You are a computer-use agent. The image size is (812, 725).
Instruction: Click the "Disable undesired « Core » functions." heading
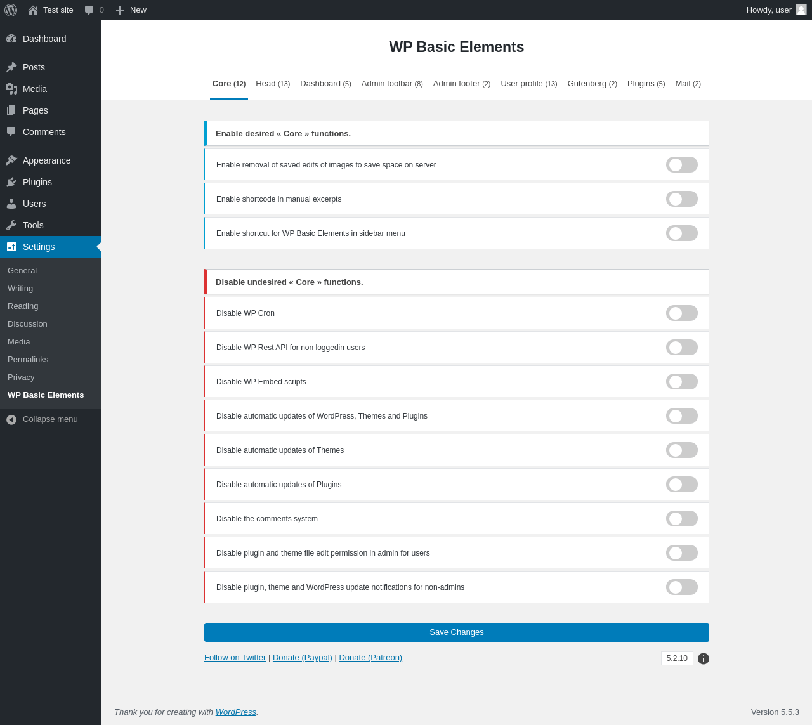(x=289, y=282)
